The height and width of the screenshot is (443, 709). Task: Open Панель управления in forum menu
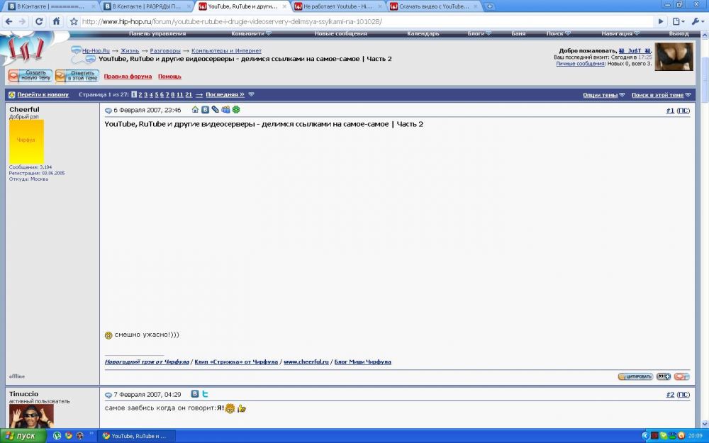(x=157, y=33)
